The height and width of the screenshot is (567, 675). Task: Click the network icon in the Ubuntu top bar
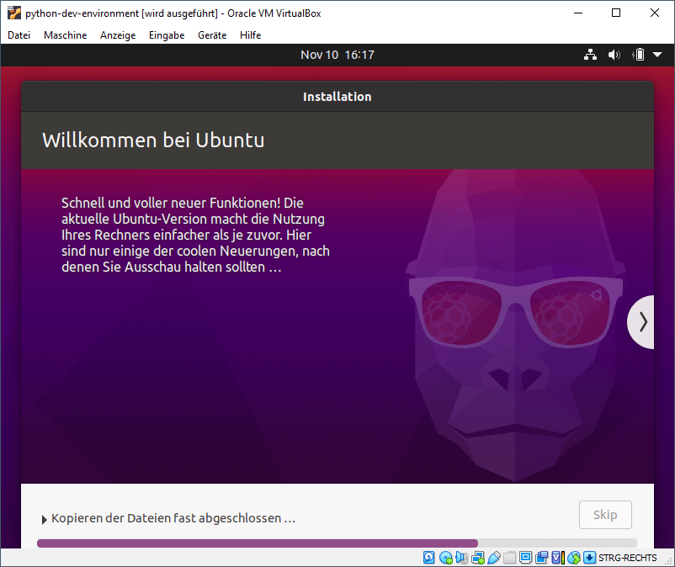click(x=590, y=55)
